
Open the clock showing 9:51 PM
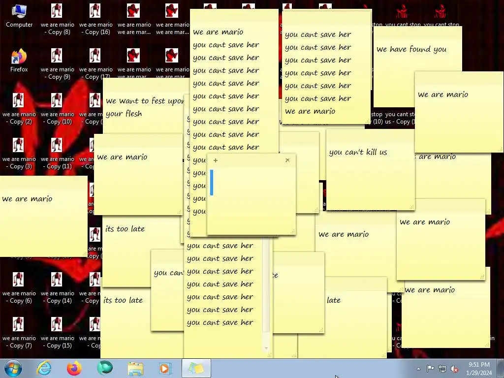[479, 369]
